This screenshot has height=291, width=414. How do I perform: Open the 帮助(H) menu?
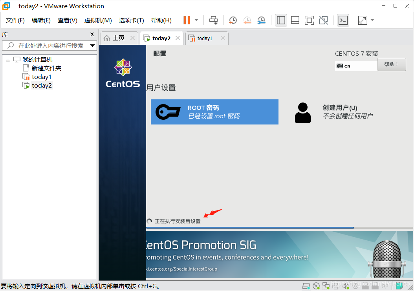pos(161,20)
